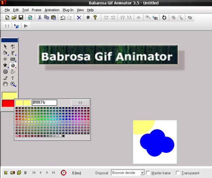The image size is (212, 178).
Task: Save using the floppy disk icon
Action: 21,18
